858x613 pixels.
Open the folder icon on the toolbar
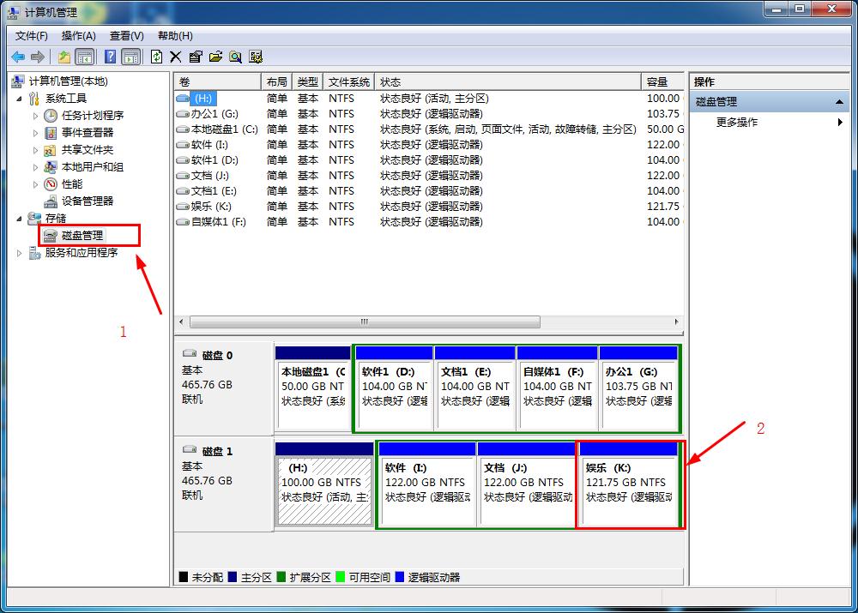pyautogui.click(x=216, y=57)
